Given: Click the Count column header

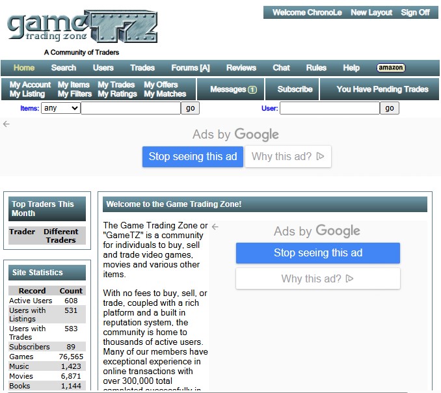Looking at the screenshot, I should click(71, 291).
